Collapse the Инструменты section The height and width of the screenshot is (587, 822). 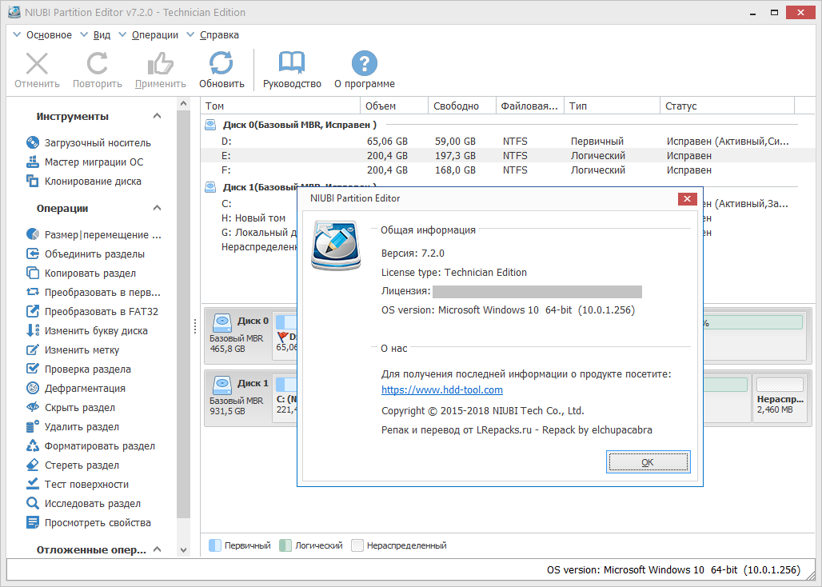(x=158, y=117)
